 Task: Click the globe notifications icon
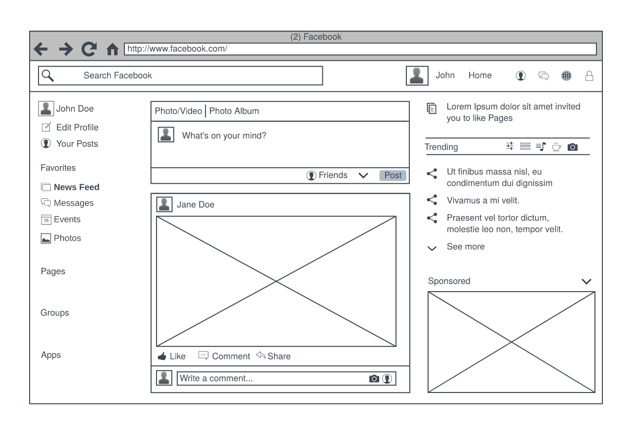tap(566, 75)
